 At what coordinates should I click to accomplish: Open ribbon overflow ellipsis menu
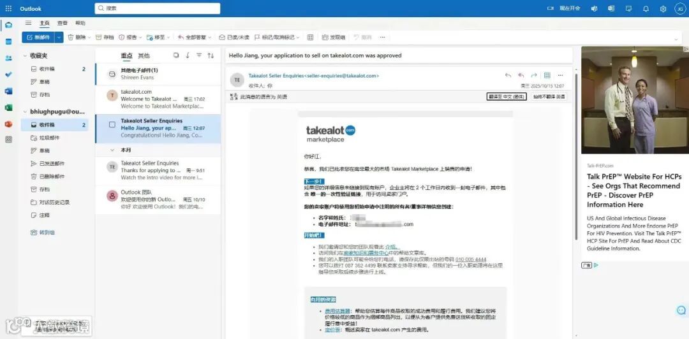[x=382, y=38]
